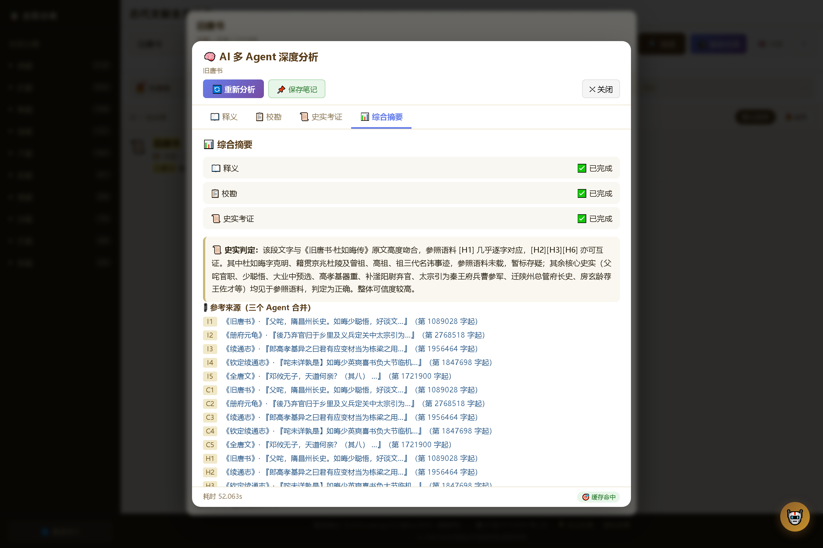
Task: Open reference C5 全唐文 link
Action: coord(338,444)
